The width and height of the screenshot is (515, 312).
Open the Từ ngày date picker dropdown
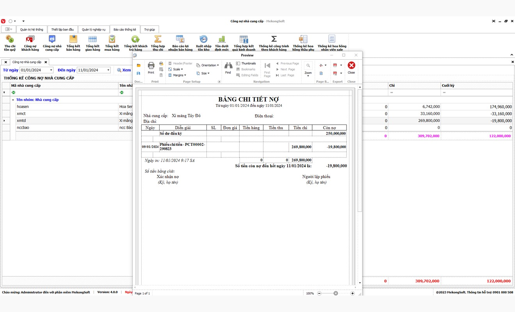click(x=51, y=70)
